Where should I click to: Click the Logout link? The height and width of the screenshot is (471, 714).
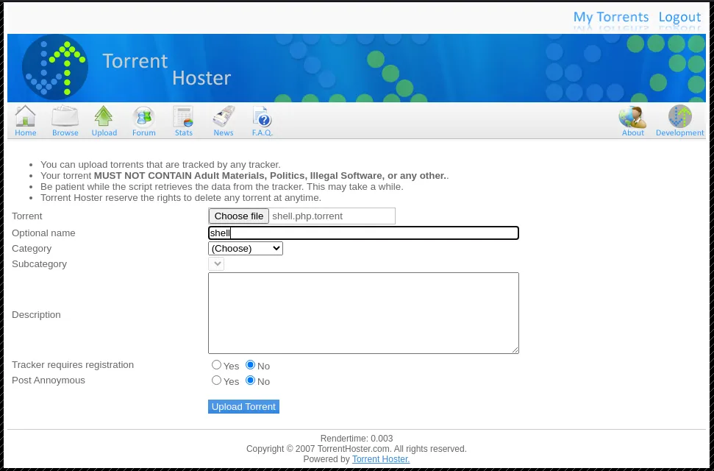[x=679, y=17]
